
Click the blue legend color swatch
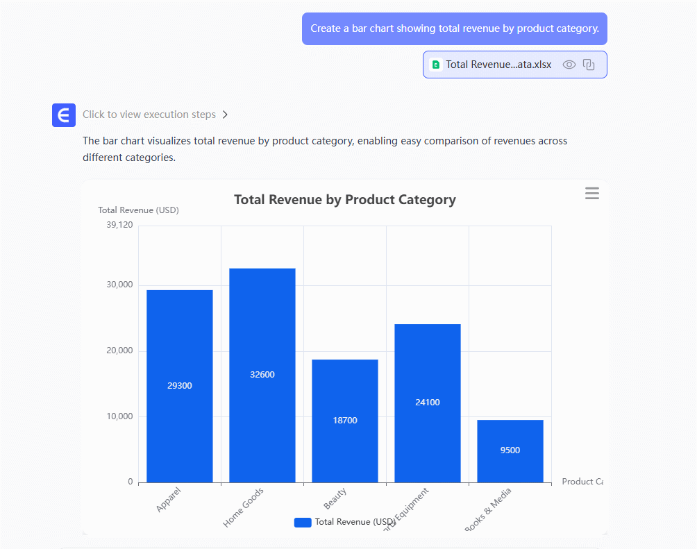click(x=303, y=522)
